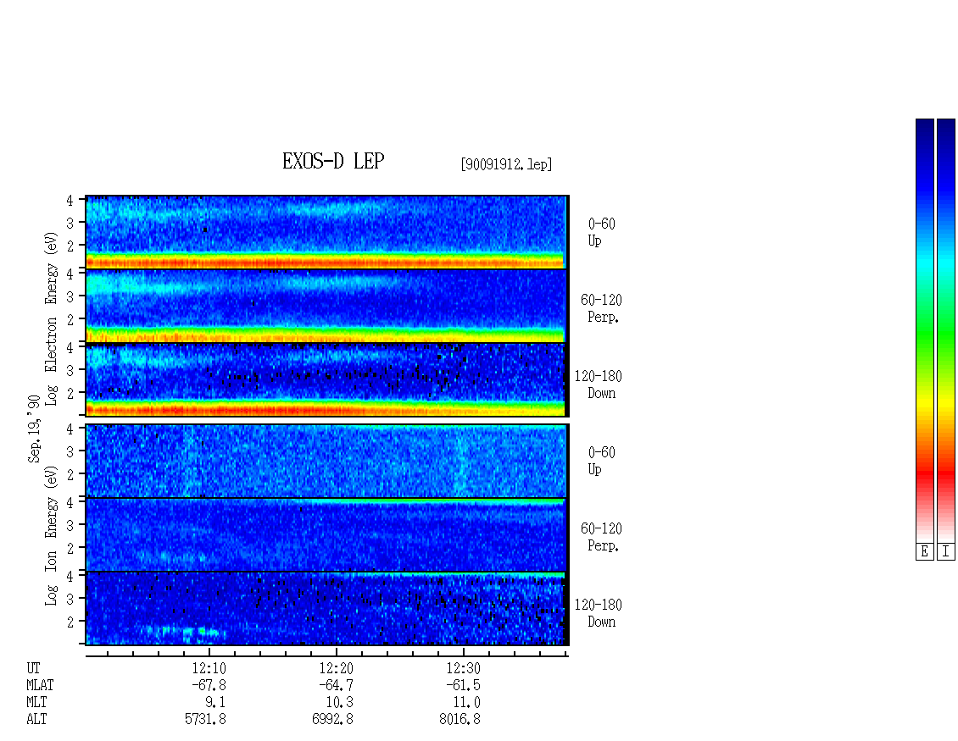Click the EXOS-D LEP plot title
Viewport: 958px width, 741px height.
tap(333, 161)
